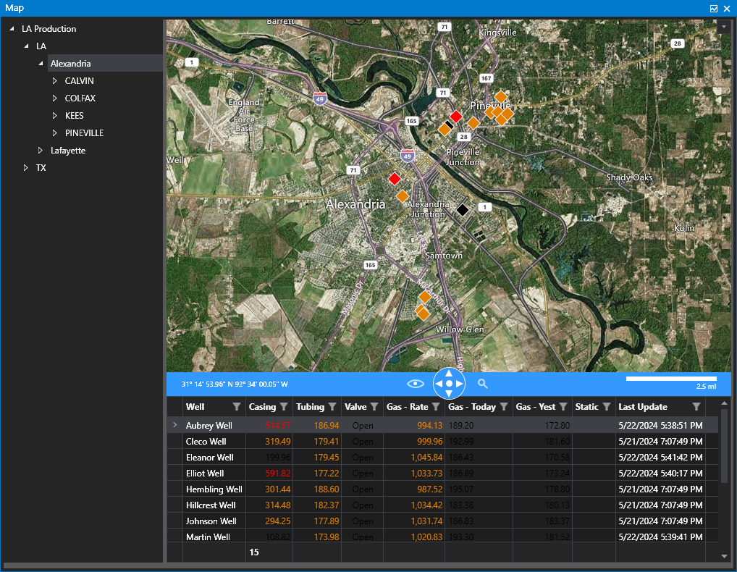This screenshot has width=737, height=572.
Task: Select PINEVILLE in the tree
Action: click(x=84, y=133)
